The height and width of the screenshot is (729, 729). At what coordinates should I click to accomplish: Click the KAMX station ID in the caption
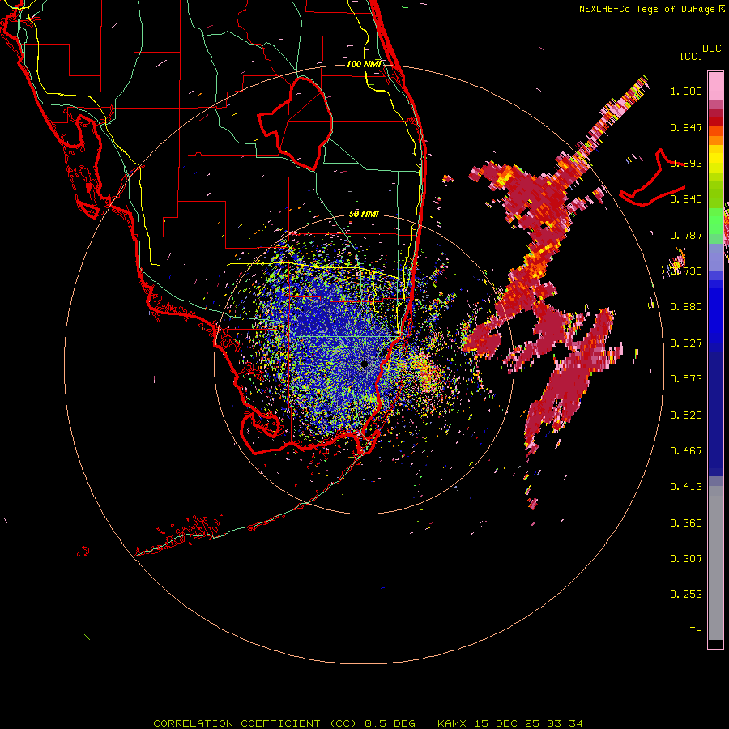point(452,723)
